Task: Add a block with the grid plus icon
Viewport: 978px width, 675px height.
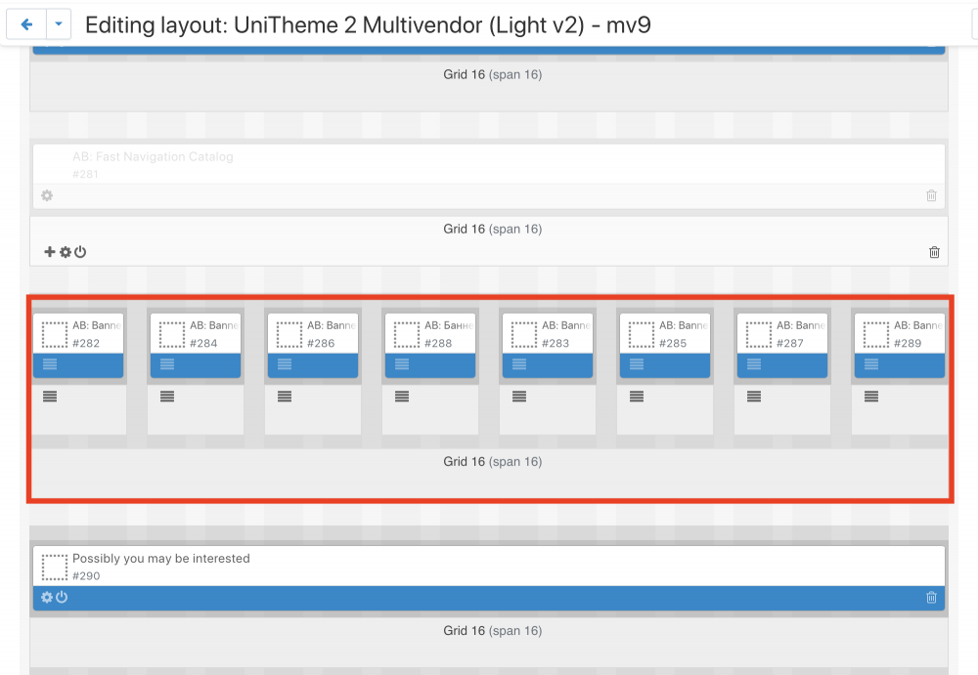Action: click(x=50, y=252)
